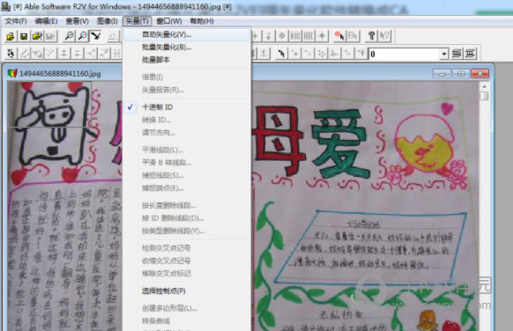Click the outlined ABC text icon
Screen dimensions: 513x331
point(309,36)
